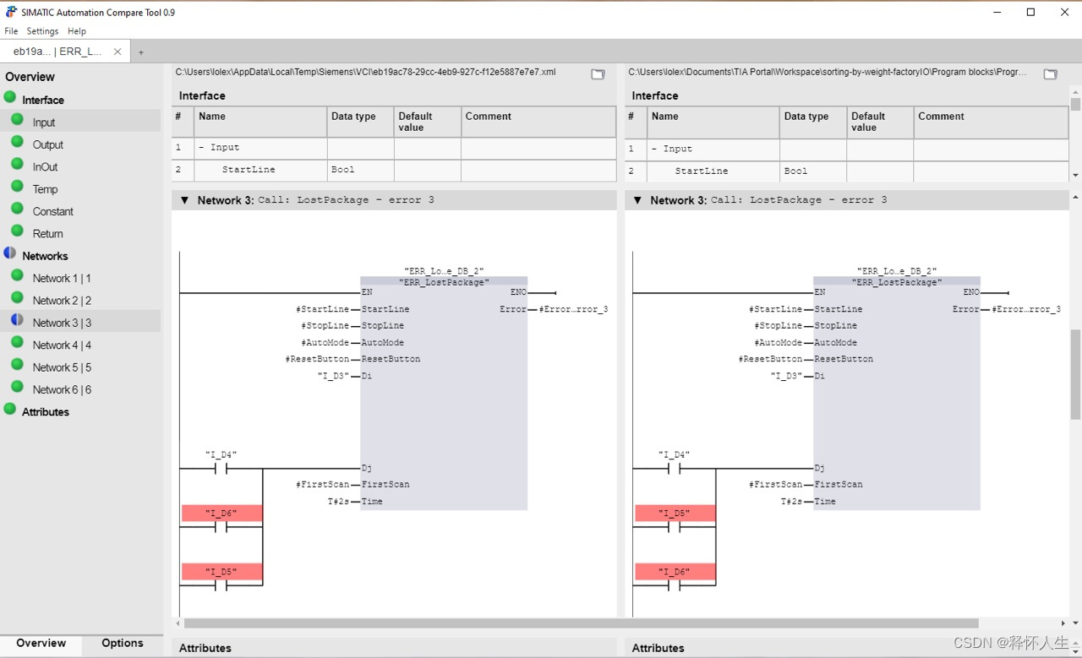
Task: Maximize the SIMATIC Automation Compare Tool window
Action: 1030,12
